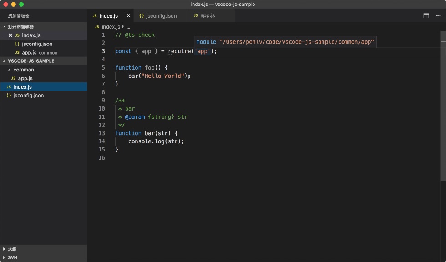Collapse the VSCODE-JS-SAMPLE project section
Viewport: 446px width, 262px height.
click(4, 61)
